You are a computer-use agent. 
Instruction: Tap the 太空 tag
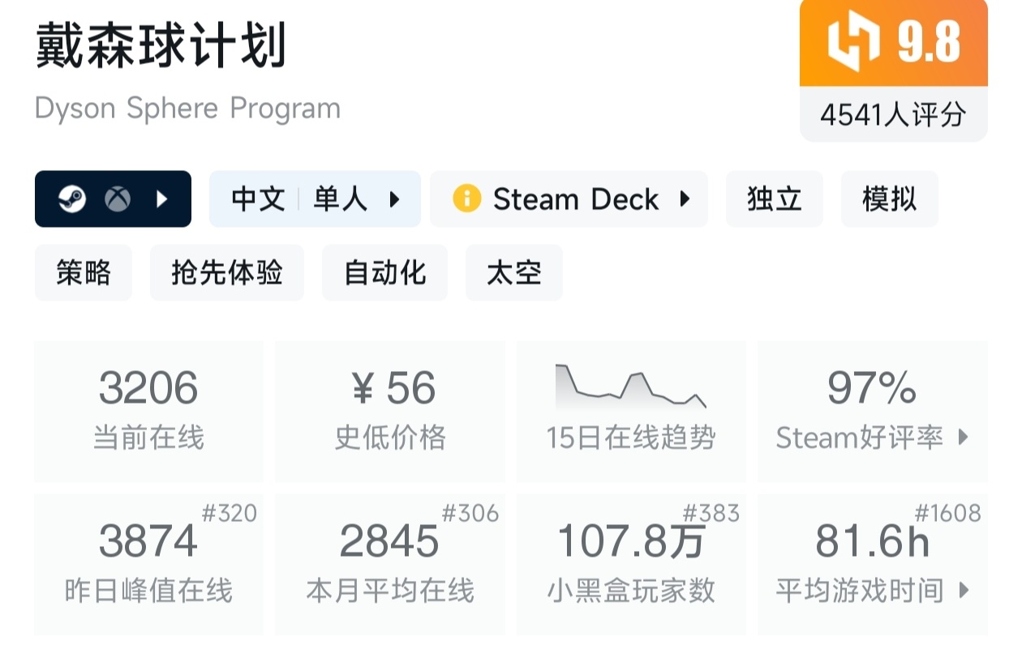[513, 273]
